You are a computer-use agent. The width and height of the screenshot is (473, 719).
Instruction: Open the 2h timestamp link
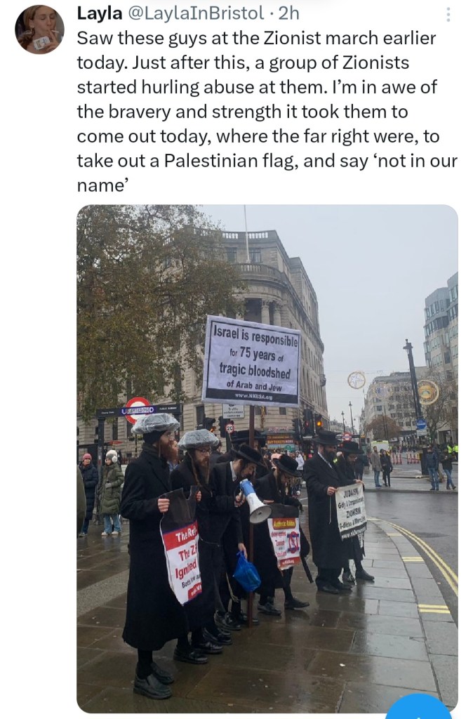[x=288, y=13]
